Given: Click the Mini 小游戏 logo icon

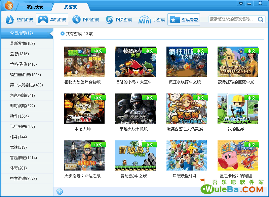Looking at the screenshot, I should (145, 20).
